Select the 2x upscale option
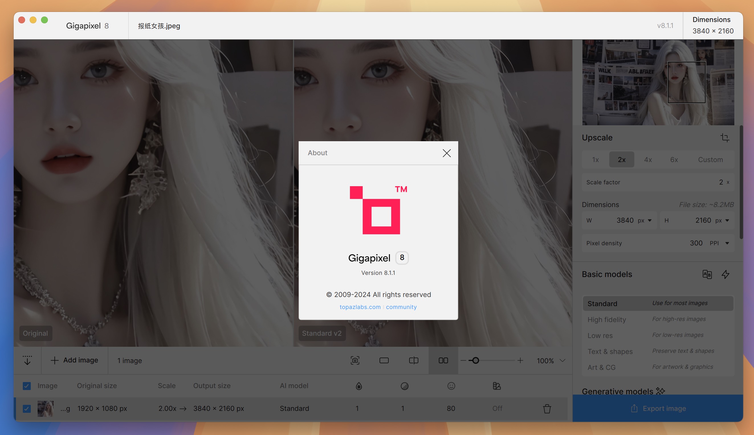The height and width of the screenshot is (435, 754). pos(621,159)
